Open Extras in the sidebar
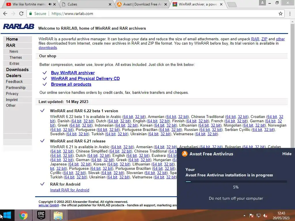The width and height of the screenshot is (295, 221). click(14, 64)
